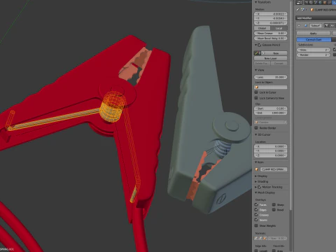Expand the Display panel
This screenshot has height=252, width=336.
click(256, 176)
